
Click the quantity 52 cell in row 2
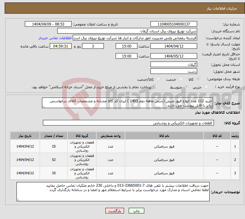pos(53,160)
